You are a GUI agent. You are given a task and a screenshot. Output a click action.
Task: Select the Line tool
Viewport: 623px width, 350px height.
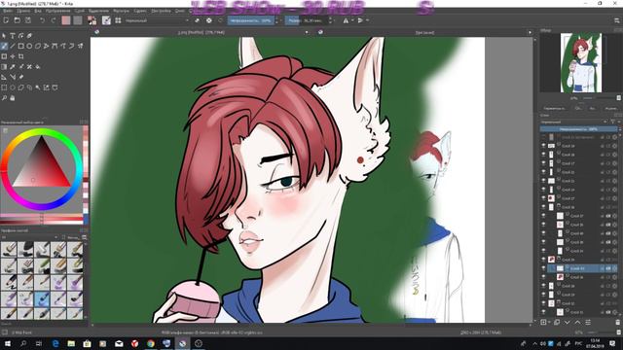click(13, 46)
